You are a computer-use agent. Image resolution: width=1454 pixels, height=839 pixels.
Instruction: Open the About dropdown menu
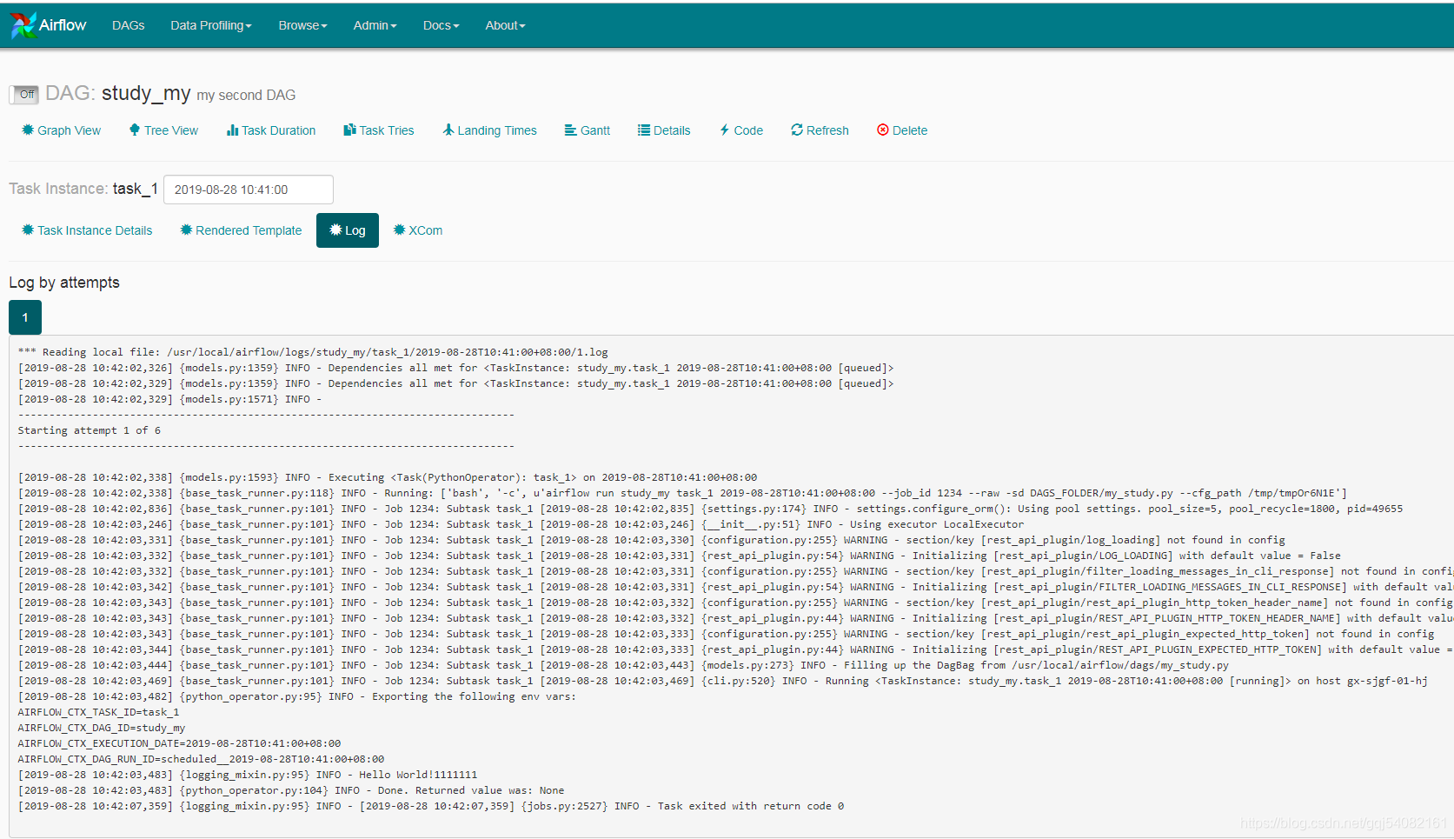[505, 25]
